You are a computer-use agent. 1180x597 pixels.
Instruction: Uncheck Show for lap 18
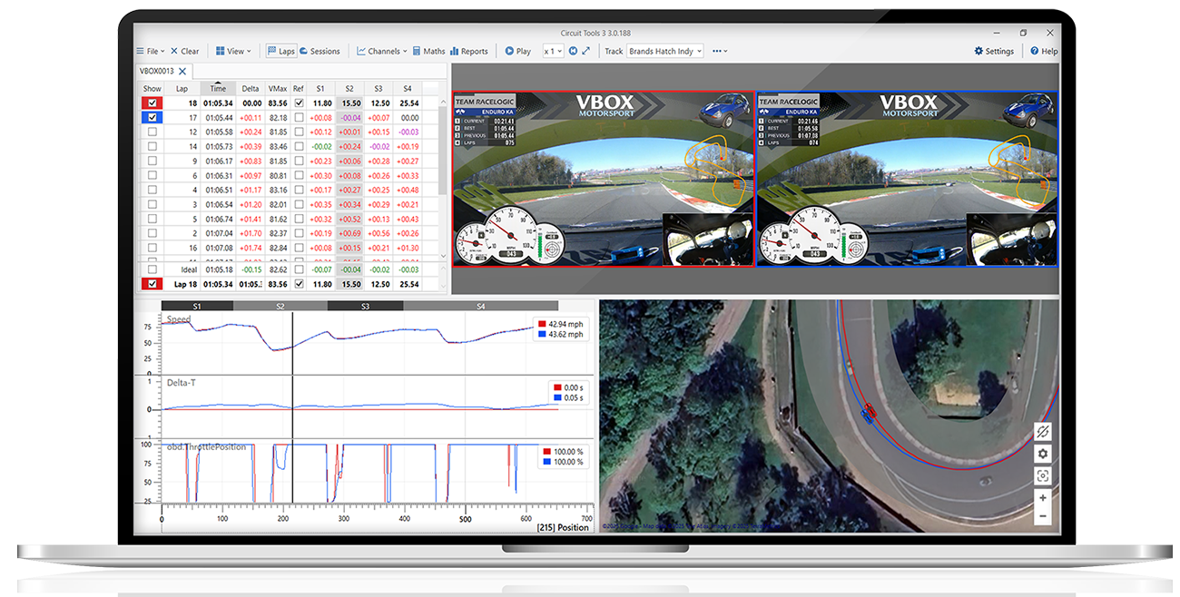point(152,103)
